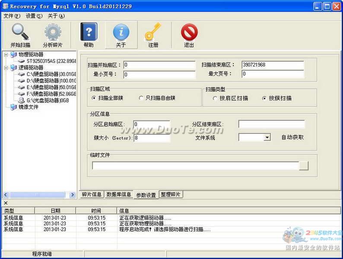Viewport: 343px width, 259px height.
Task: Click the 日期 column header
Action: pos(55,211)
